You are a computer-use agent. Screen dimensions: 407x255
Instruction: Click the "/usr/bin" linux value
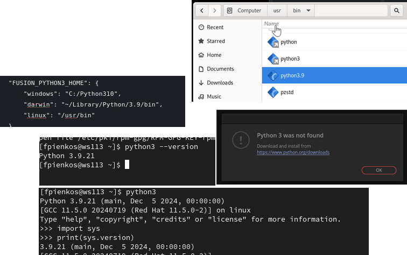click(x=76, y=116)
